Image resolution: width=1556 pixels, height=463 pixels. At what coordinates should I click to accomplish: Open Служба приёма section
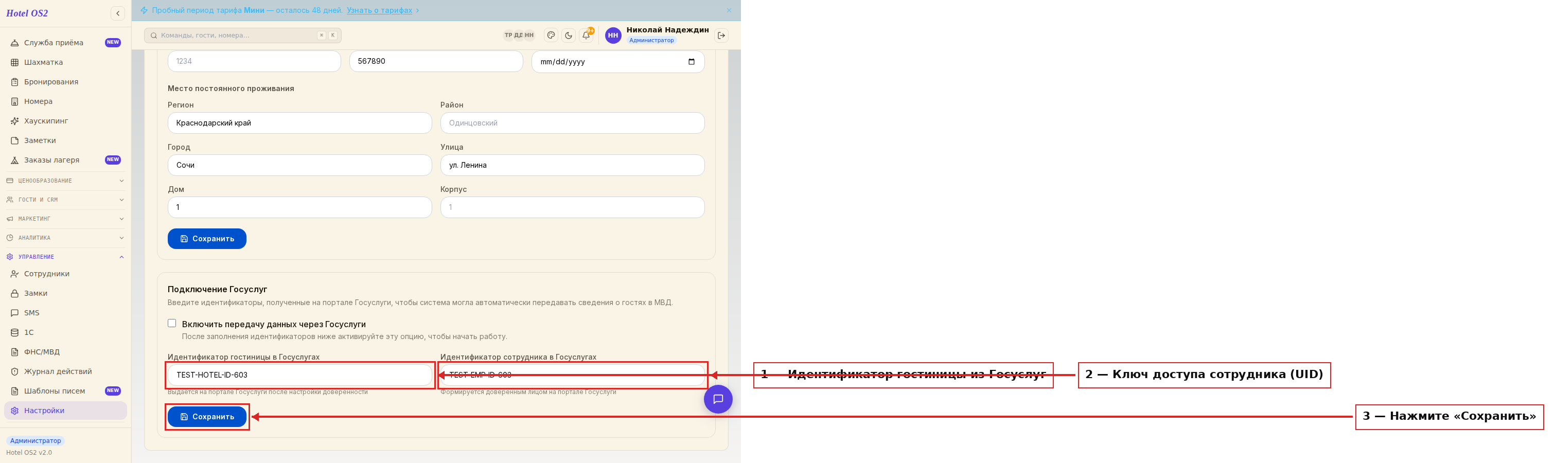(x=66, y=43)
